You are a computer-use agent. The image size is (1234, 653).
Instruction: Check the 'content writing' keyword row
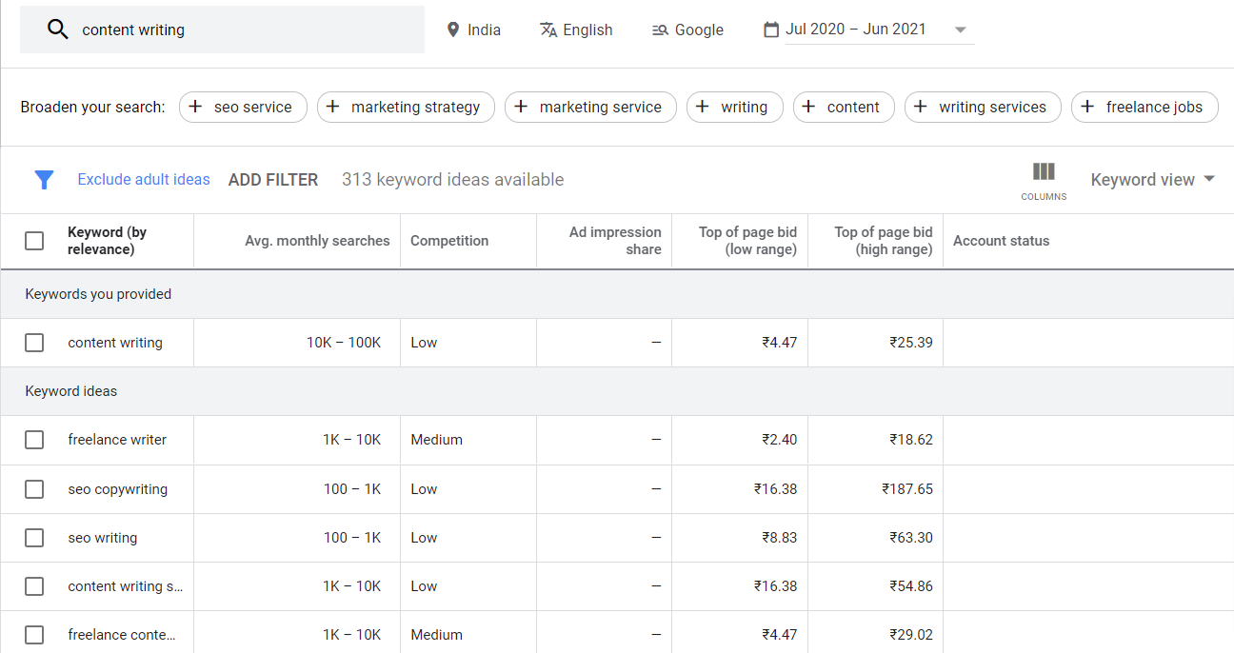coord(34,343)
